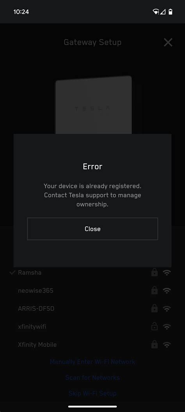
Task: Tap the Wi-Fi signal icon for Ramsha
Action: [x=167, y=273]
